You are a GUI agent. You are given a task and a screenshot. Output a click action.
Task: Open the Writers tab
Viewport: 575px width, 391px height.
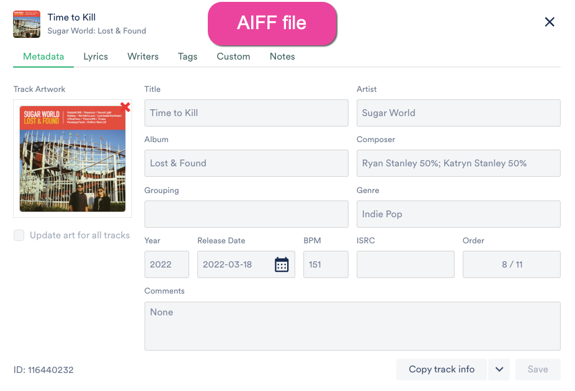tap(143, 56)
